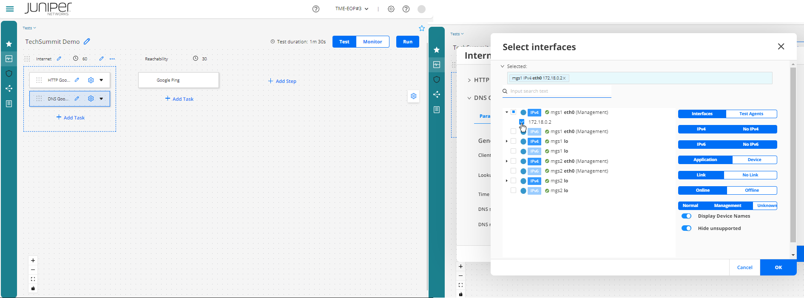Screen dimensions: 804x298
Task: Click the fit-to-screen icon on left canvas
Action: point(33,279)
